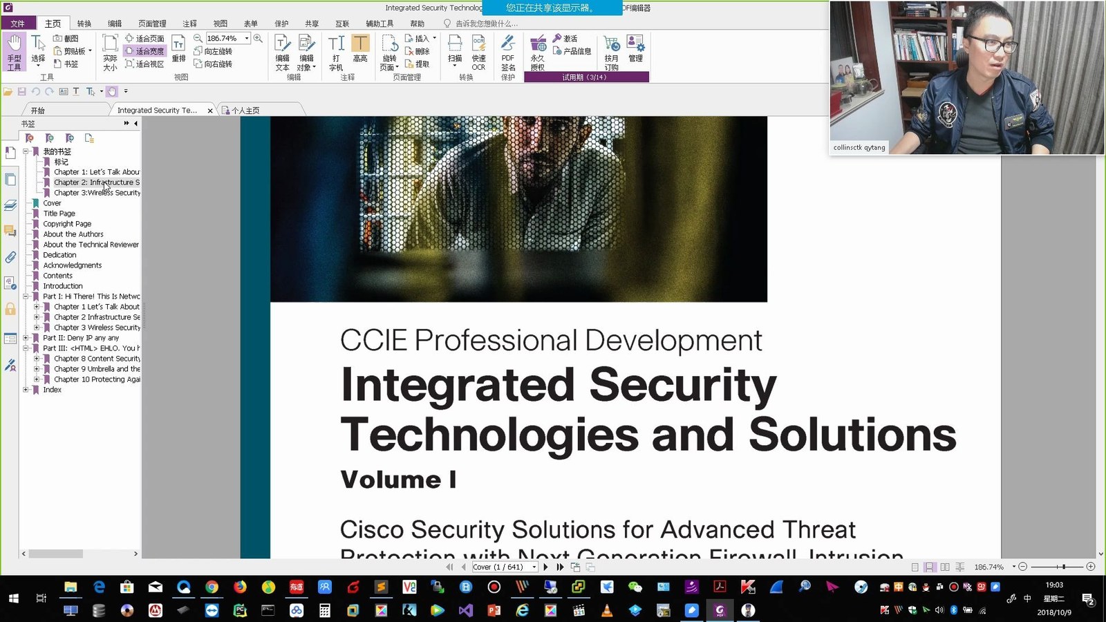Image resolution: width=1106 pixels, height=622 pixels.
Task: Switch to Convert (转换) ribbon tab
Action: 84,23
